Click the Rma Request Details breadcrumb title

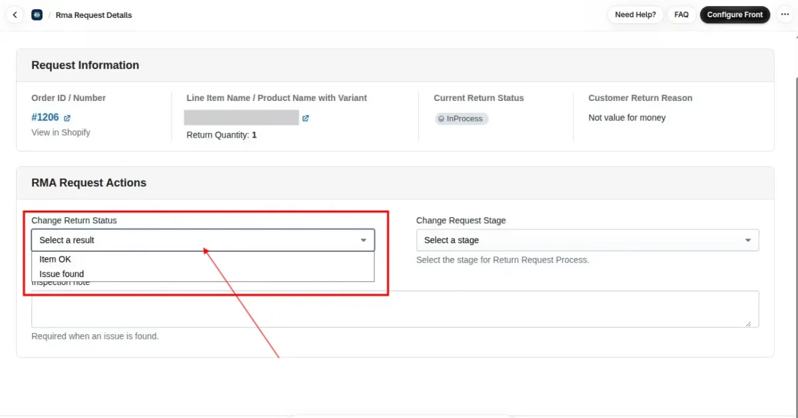click(94, 15)
